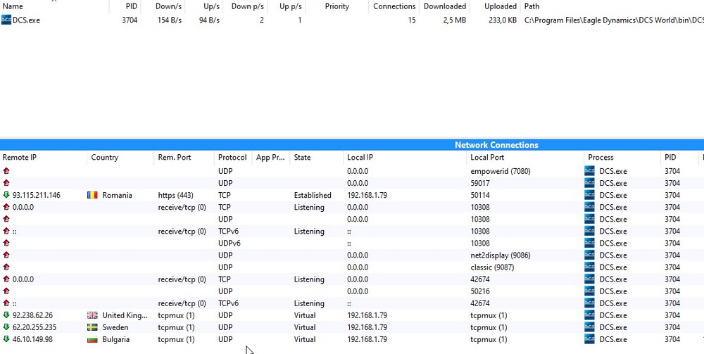Select the DCS.exe name in the process list
Viewport: 704px width, 354px height.
(x=26, y=20)
